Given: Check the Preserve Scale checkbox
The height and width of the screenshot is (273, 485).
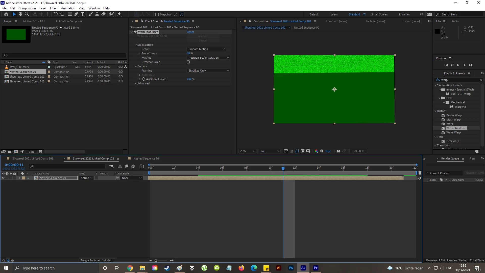Looking at the screenshot, I should 188,62.
